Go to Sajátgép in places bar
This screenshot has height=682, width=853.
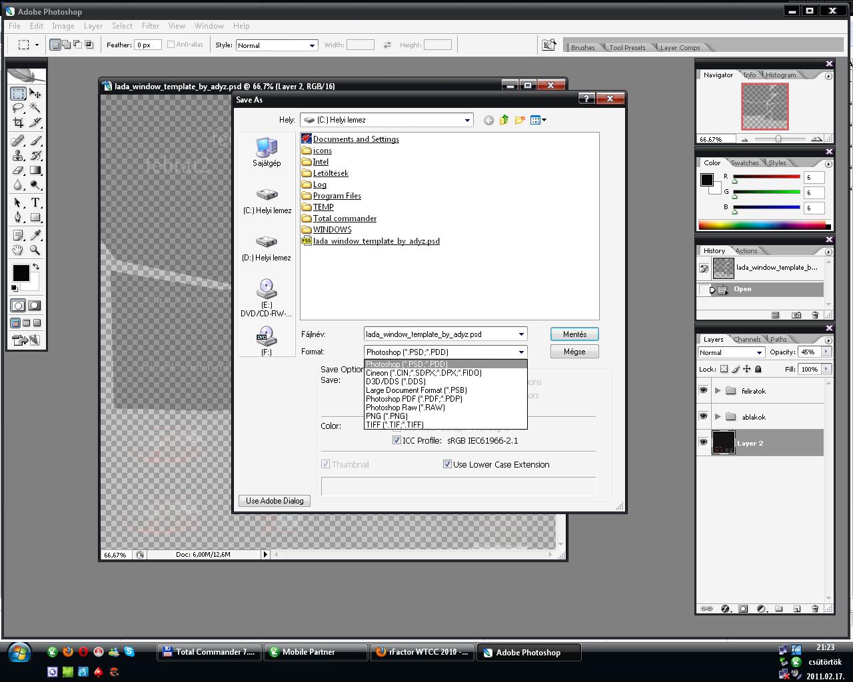click(267, 152)
